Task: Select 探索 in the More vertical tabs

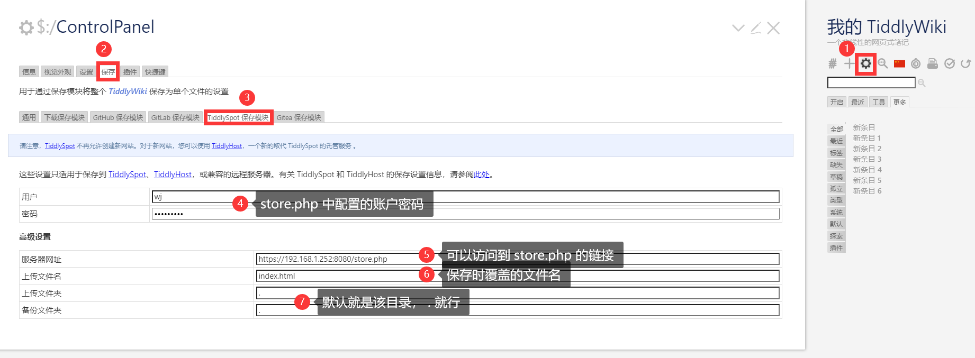Action: pyautogui.click(x=836, y=236)
